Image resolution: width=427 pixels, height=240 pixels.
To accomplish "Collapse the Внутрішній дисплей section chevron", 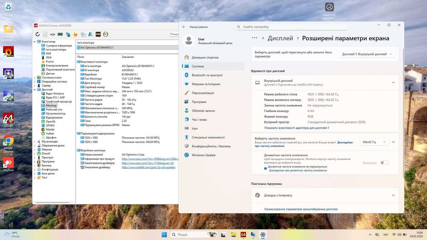I will pos(393,82).
